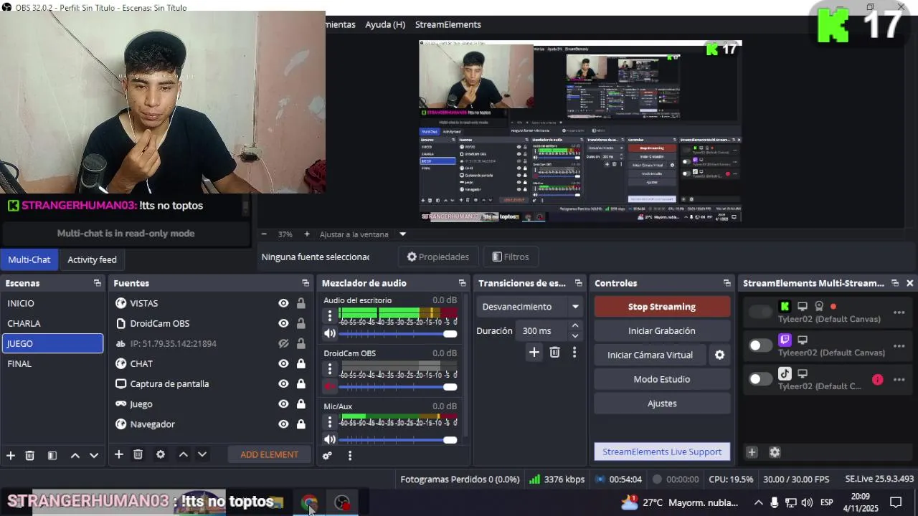Screen dimensions: 918x516
Task: Hide the CHAT source
Action: pyautogui.click(x=283, y=363)
